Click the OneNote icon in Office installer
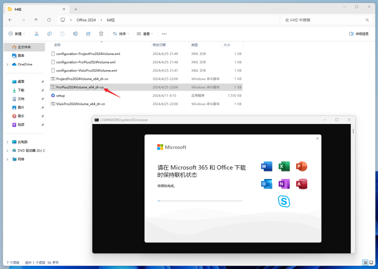This screenshot has height=269, width=378. click(284, 184)
